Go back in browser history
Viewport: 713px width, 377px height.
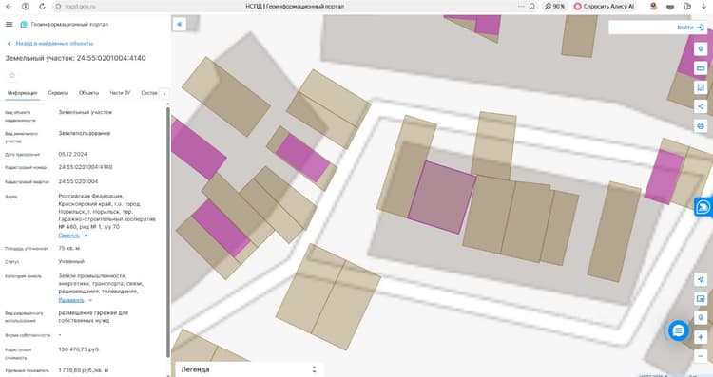point(9,7)
